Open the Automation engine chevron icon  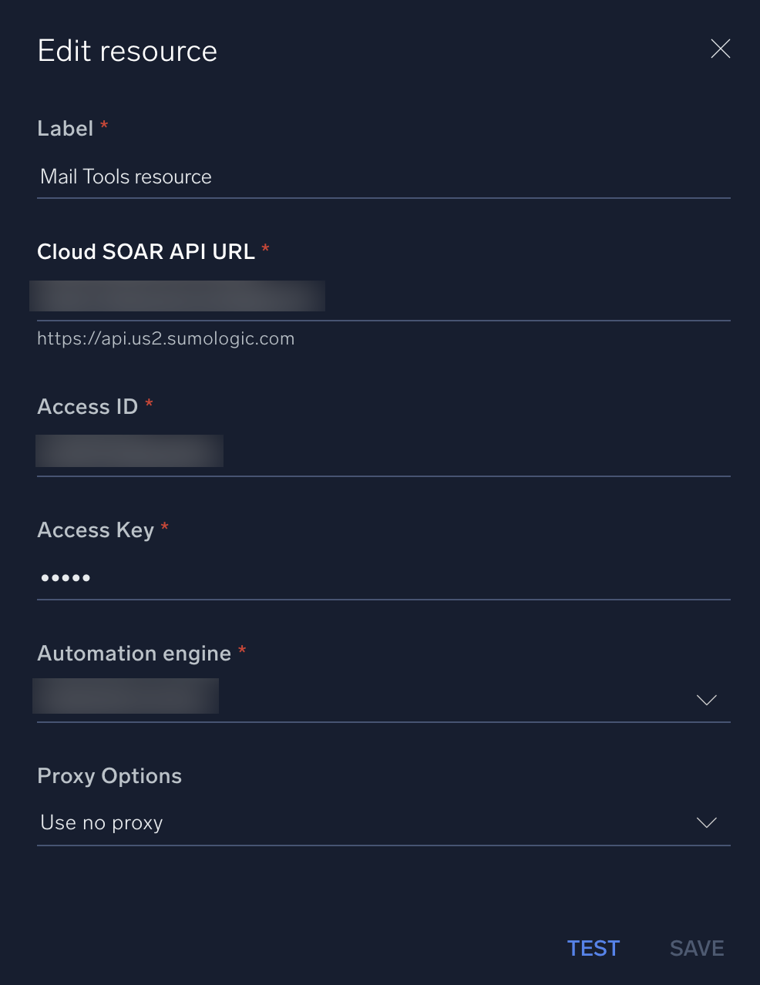(706, 700)
